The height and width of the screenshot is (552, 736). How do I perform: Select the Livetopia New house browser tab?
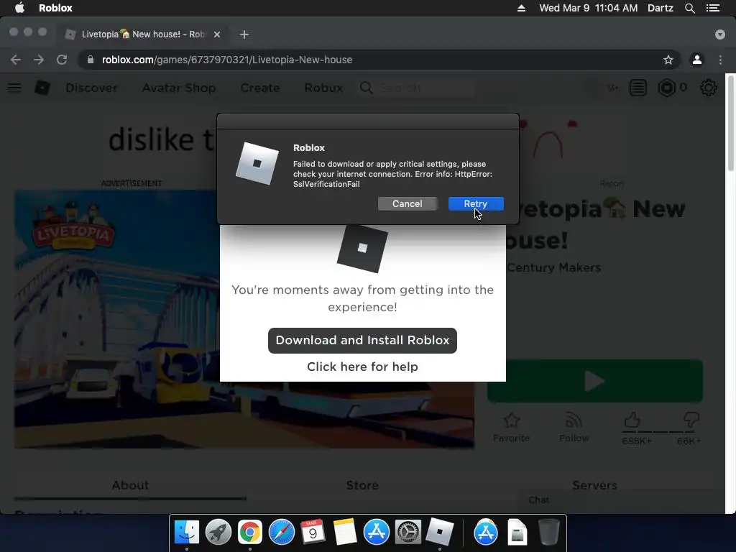click(x=143, y=34)
